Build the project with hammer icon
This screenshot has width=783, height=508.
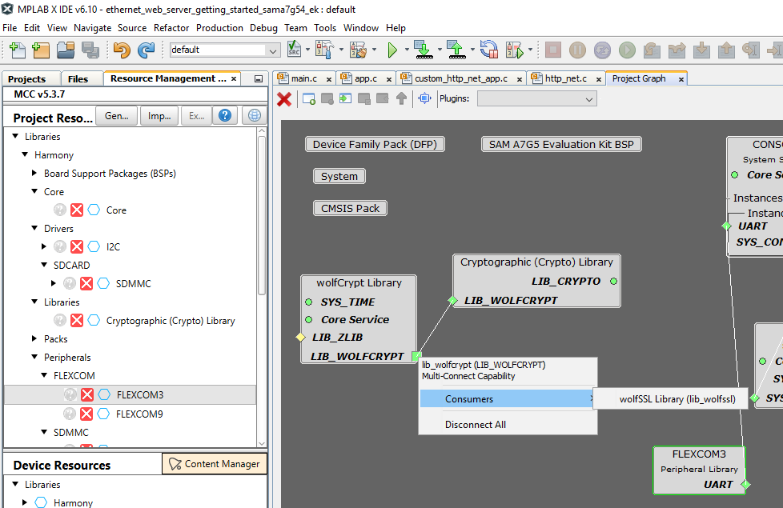tap(324, 50)
